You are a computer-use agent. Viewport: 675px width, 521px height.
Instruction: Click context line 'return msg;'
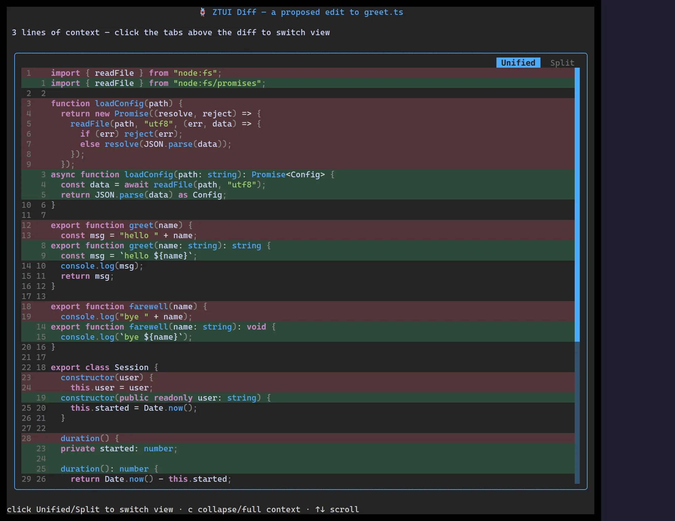tap(298, 276)
